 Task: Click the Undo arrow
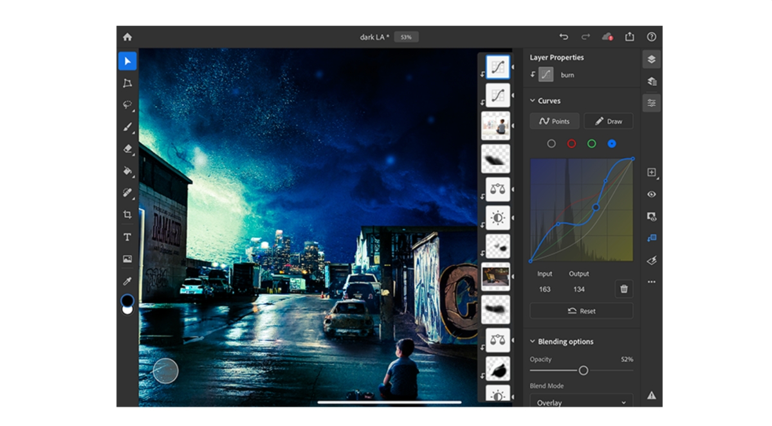coord(564,37)
